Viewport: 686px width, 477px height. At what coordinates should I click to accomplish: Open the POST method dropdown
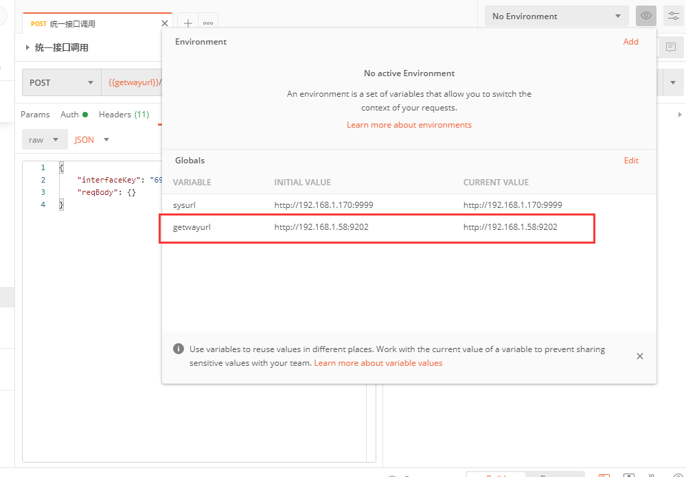pyautogui.click(x=62, y=82)
